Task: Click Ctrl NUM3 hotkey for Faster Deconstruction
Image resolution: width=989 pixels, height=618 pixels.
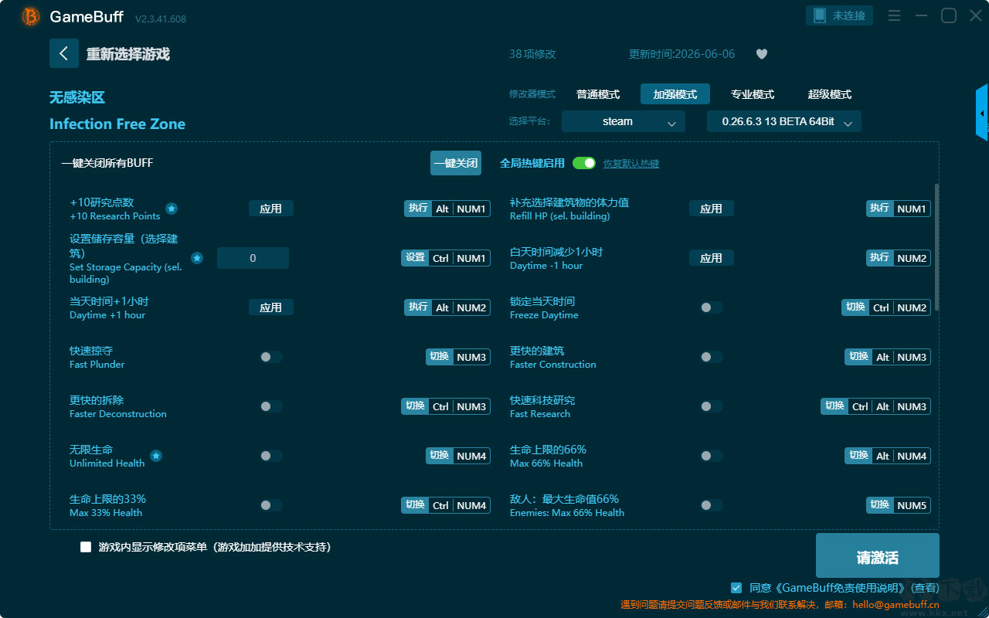Action: click(x=446, y=406)
